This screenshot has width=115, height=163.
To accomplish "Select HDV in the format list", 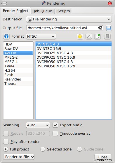I will click(x=18, y=44).
